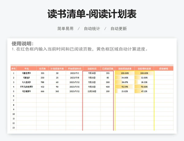Select the 开始阅读时间 column header
Screen dimensions: 184x141
click(x=75, y=69)
